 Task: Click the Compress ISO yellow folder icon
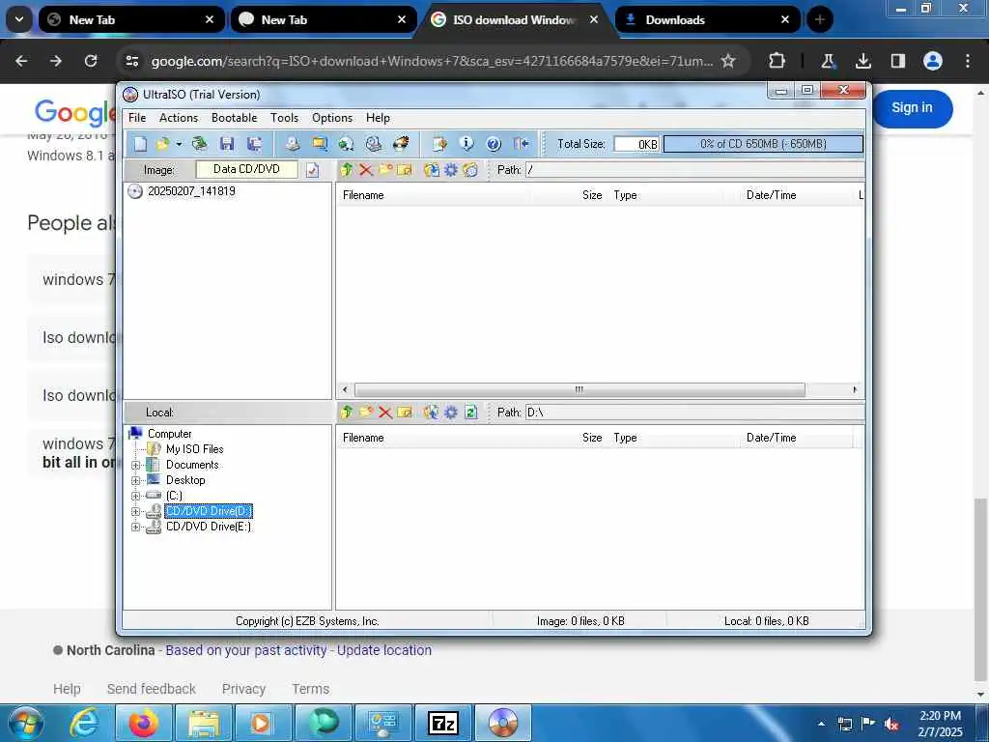(x=320, y=144)
